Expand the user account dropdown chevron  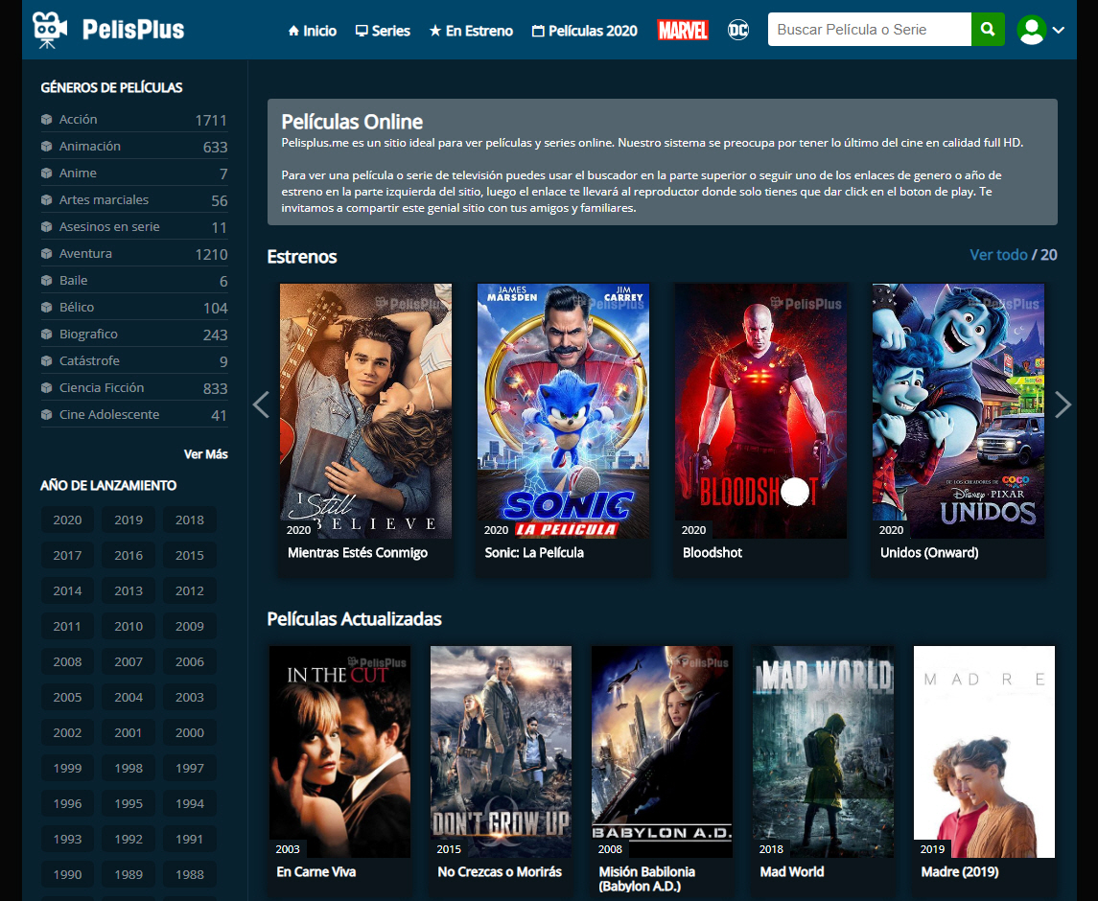(1059, 30)
